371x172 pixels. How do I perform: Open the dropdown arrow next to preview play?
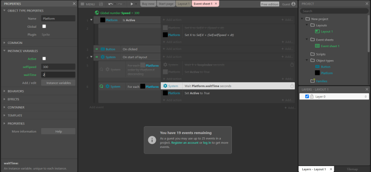tap(136, 4)
